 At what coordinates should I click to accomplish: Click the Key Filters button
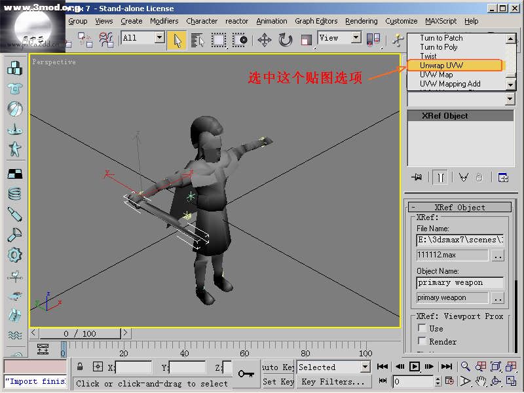pyautogui.click(x=333, y=382)
